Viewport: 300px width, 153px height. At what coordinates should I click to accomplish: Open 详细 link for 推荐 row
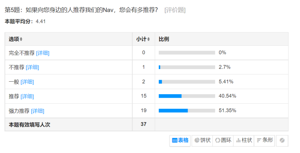click(27, 96)
